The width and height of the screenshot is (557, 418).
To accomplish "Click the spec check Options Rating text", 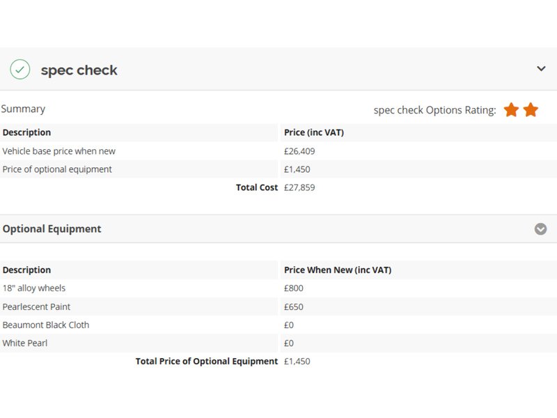I will click(x=434, y=110).
